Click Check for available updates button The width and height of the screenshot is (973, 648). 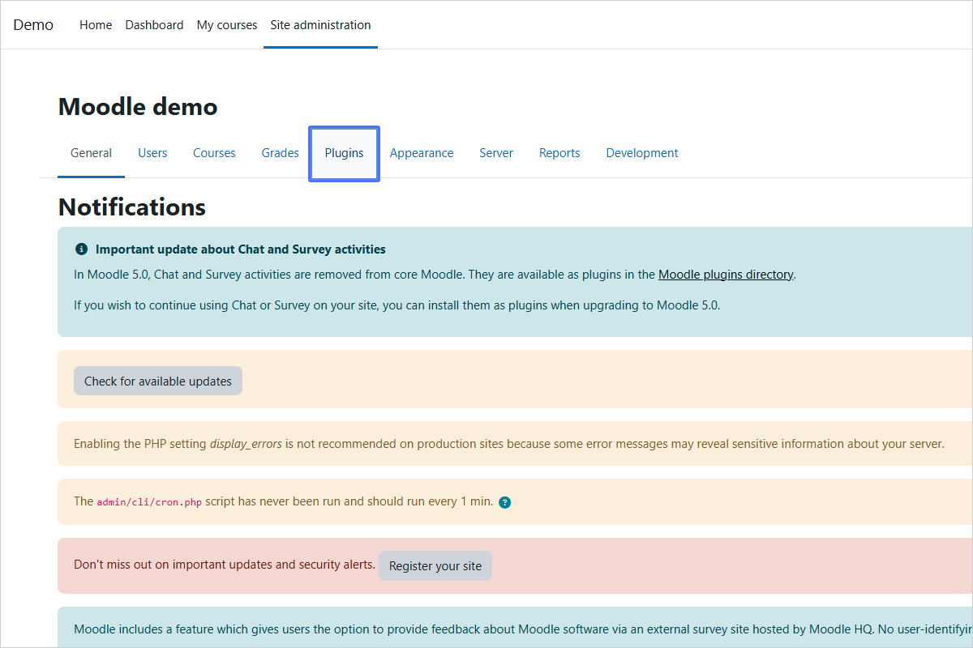[x=158, y=381]
